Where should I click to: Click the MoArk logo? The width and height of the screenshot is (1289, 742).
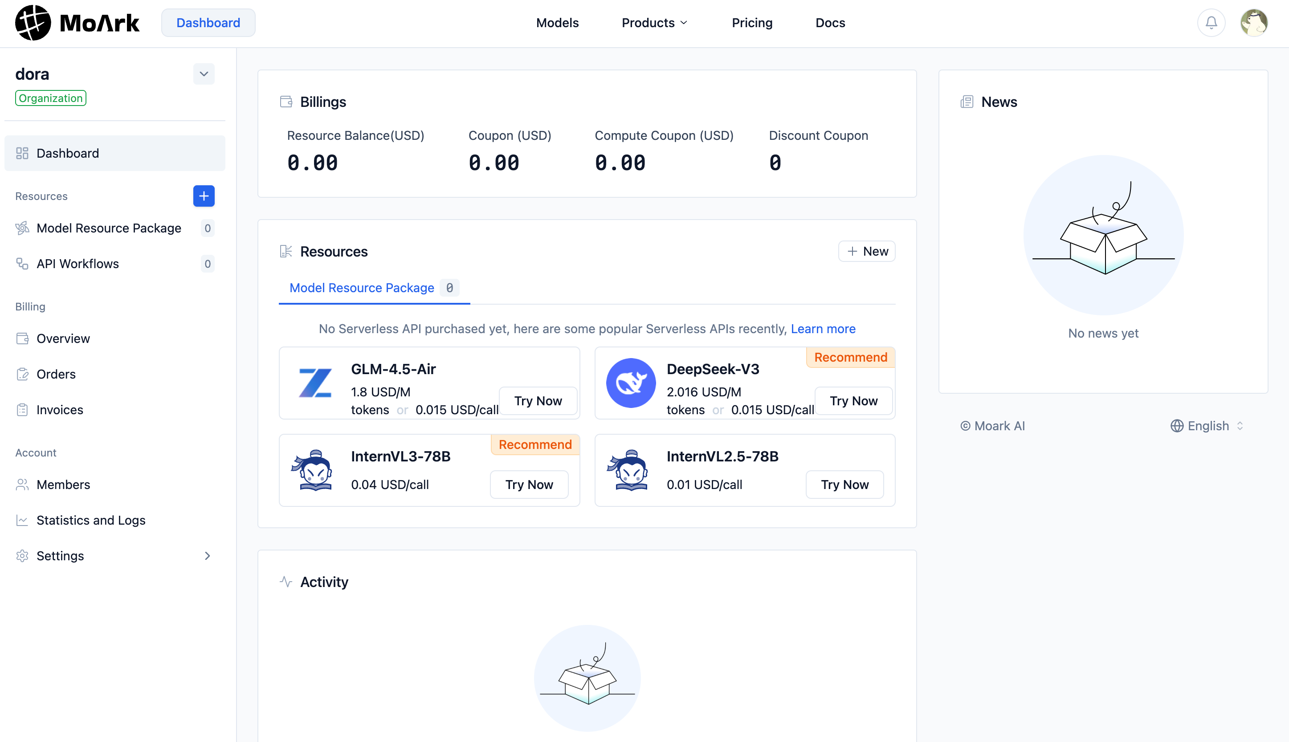(x=78, y=22)
